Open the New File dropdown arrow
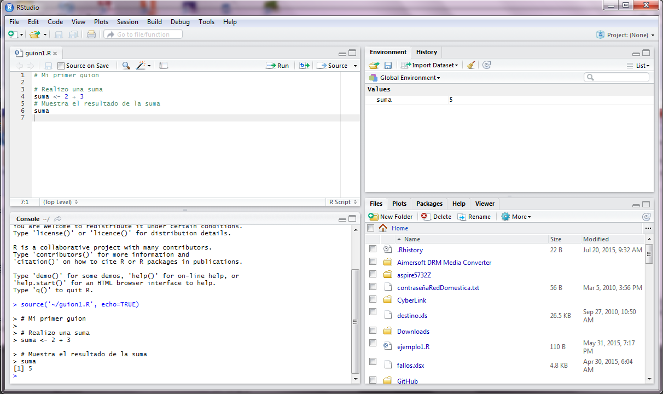 (22, 35)
